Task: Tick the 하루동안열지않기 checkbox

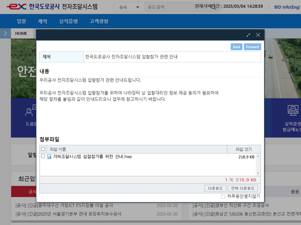Action: 223,197
